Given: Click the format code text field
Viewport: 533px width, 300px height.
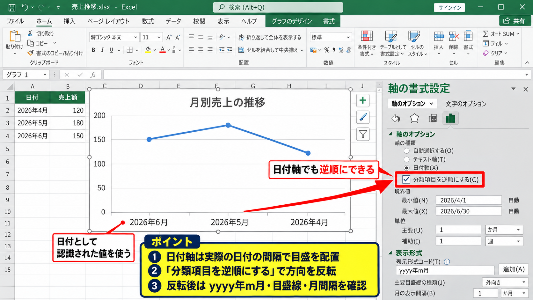Looking at the screenshot, I should pyautogui.click(x=445, y=270).
